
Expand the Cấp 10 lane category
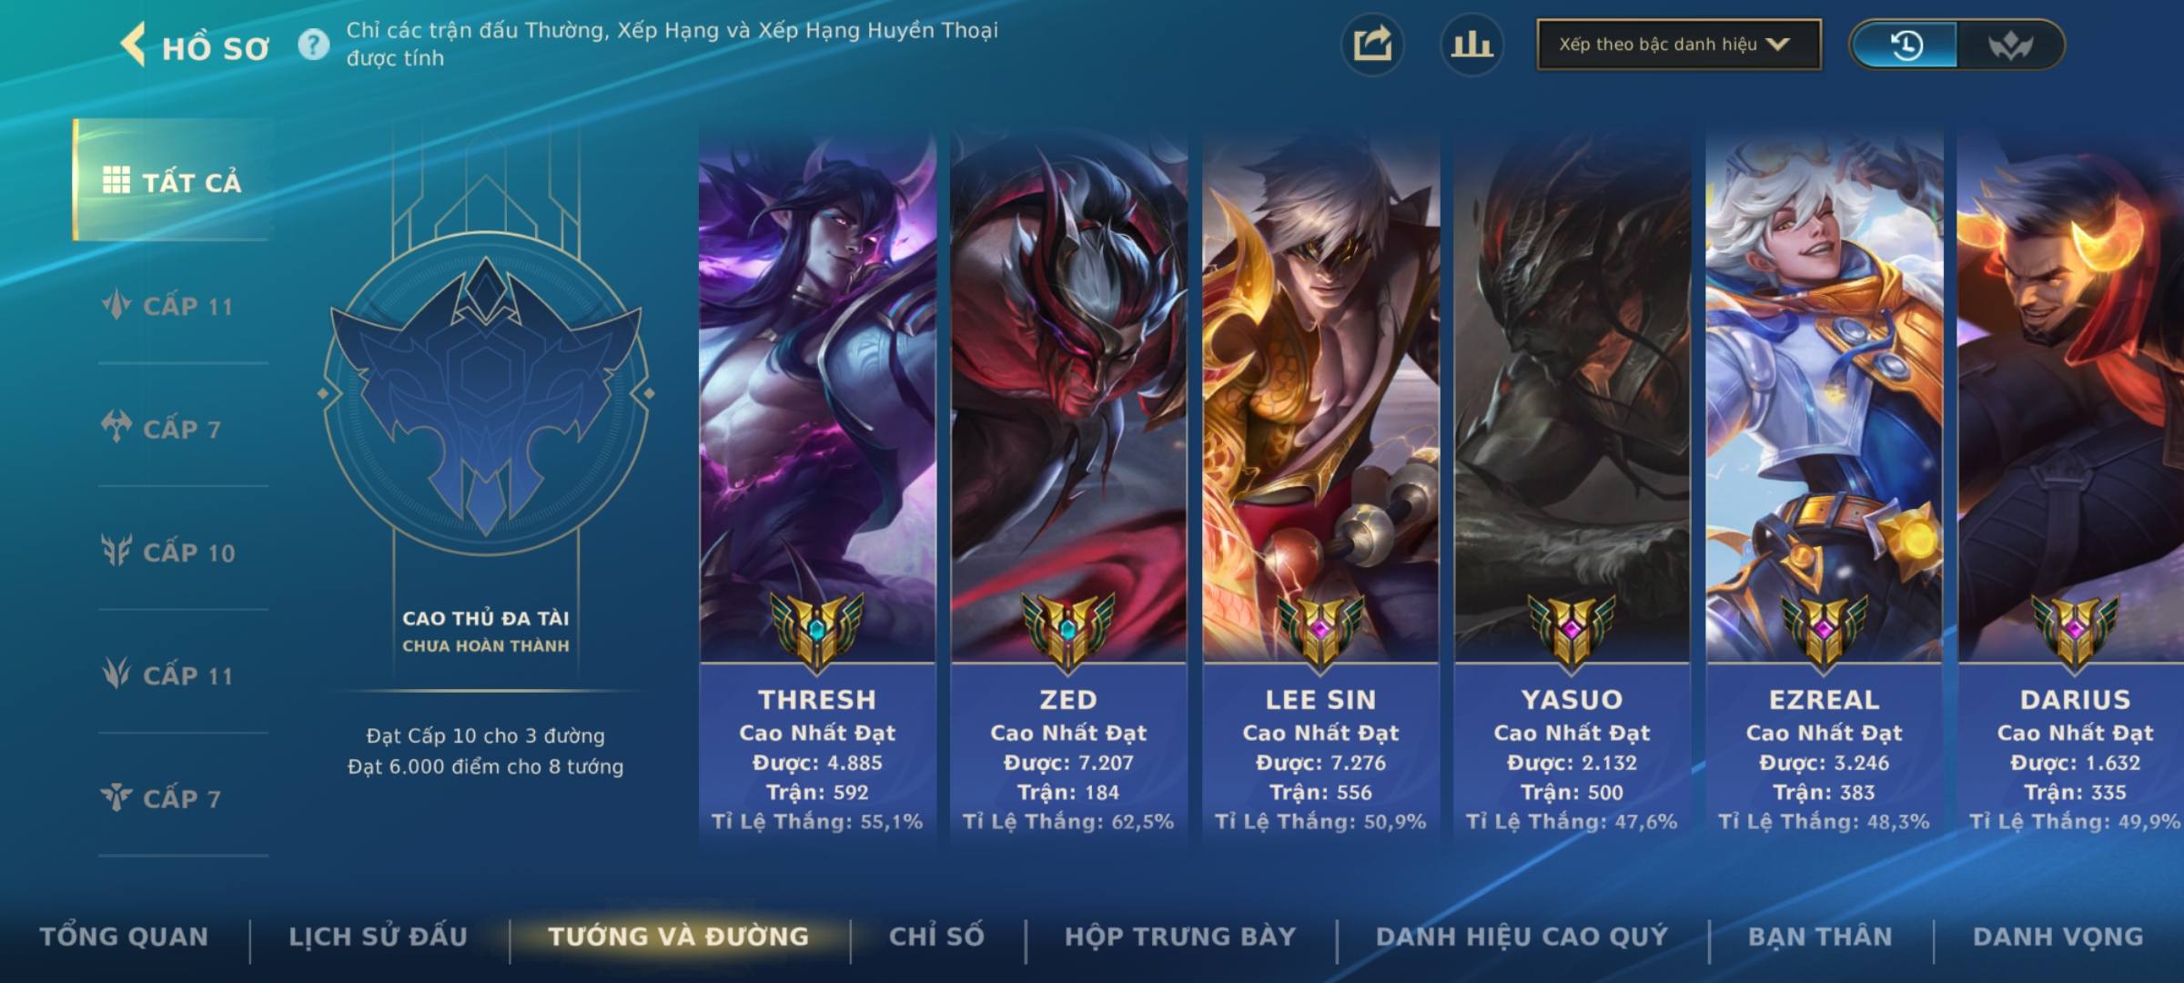(x=170, y=552)
